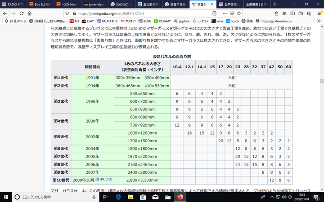The image size is (324, 202).
Task: Open the Fenix bookmark
Action: click(x=217, y=21)
